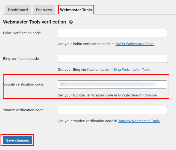Click the 'Get your Baidu verification code in' text
Screen dimensions: 176x150
[x=86, y=44]
